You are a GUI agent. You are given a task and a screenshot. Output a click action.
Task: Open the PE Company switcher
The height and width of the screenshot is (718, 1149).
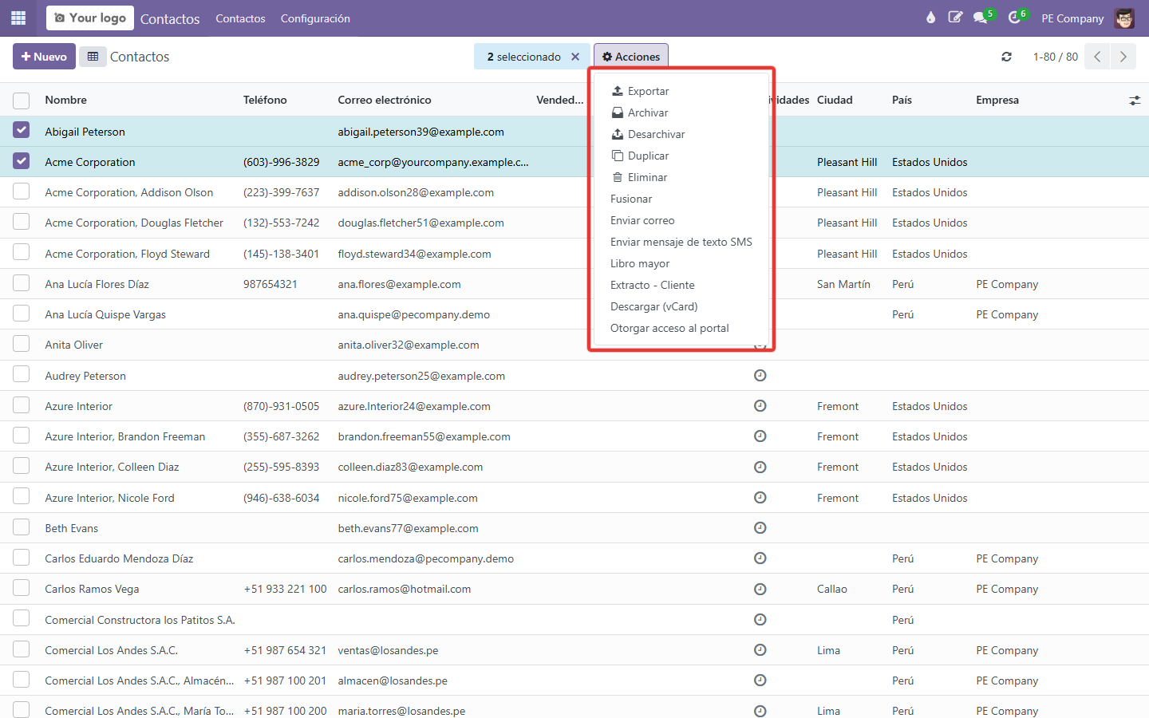pyautogui.click(x=1072, y=18)
